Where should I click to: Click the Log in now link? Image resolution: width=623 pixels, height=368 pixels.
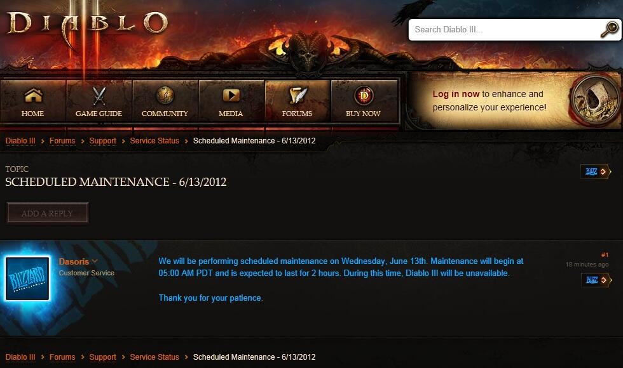coord(456,94)
